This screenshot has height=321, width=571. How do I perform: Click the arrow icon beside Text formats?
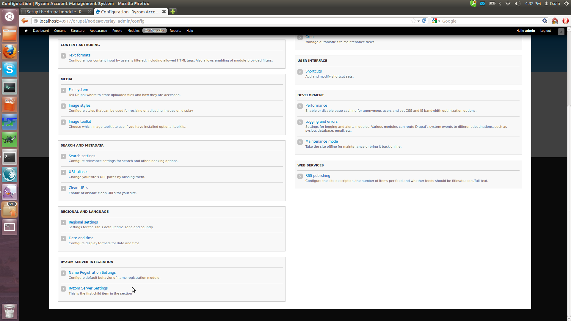[63, 56]
